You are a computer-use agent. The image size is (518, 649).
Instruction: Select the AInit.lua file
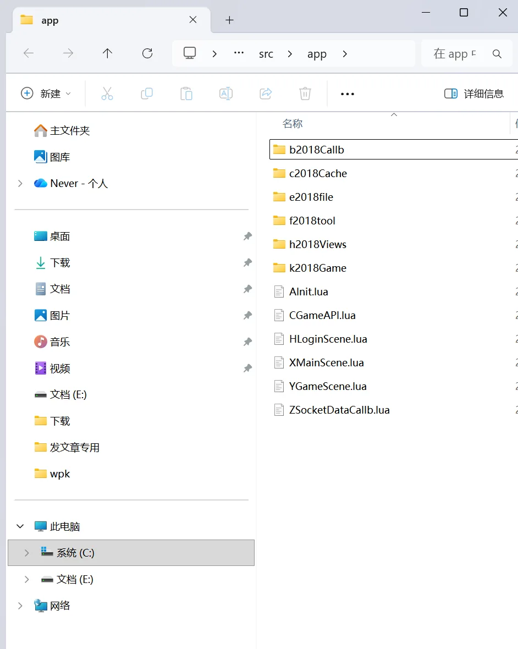click(308, 292)
